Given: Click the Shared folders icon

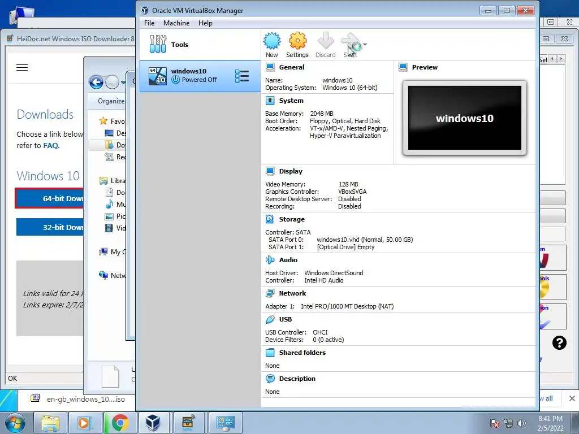Looking at the screenshot, I should tap(270, 353).
